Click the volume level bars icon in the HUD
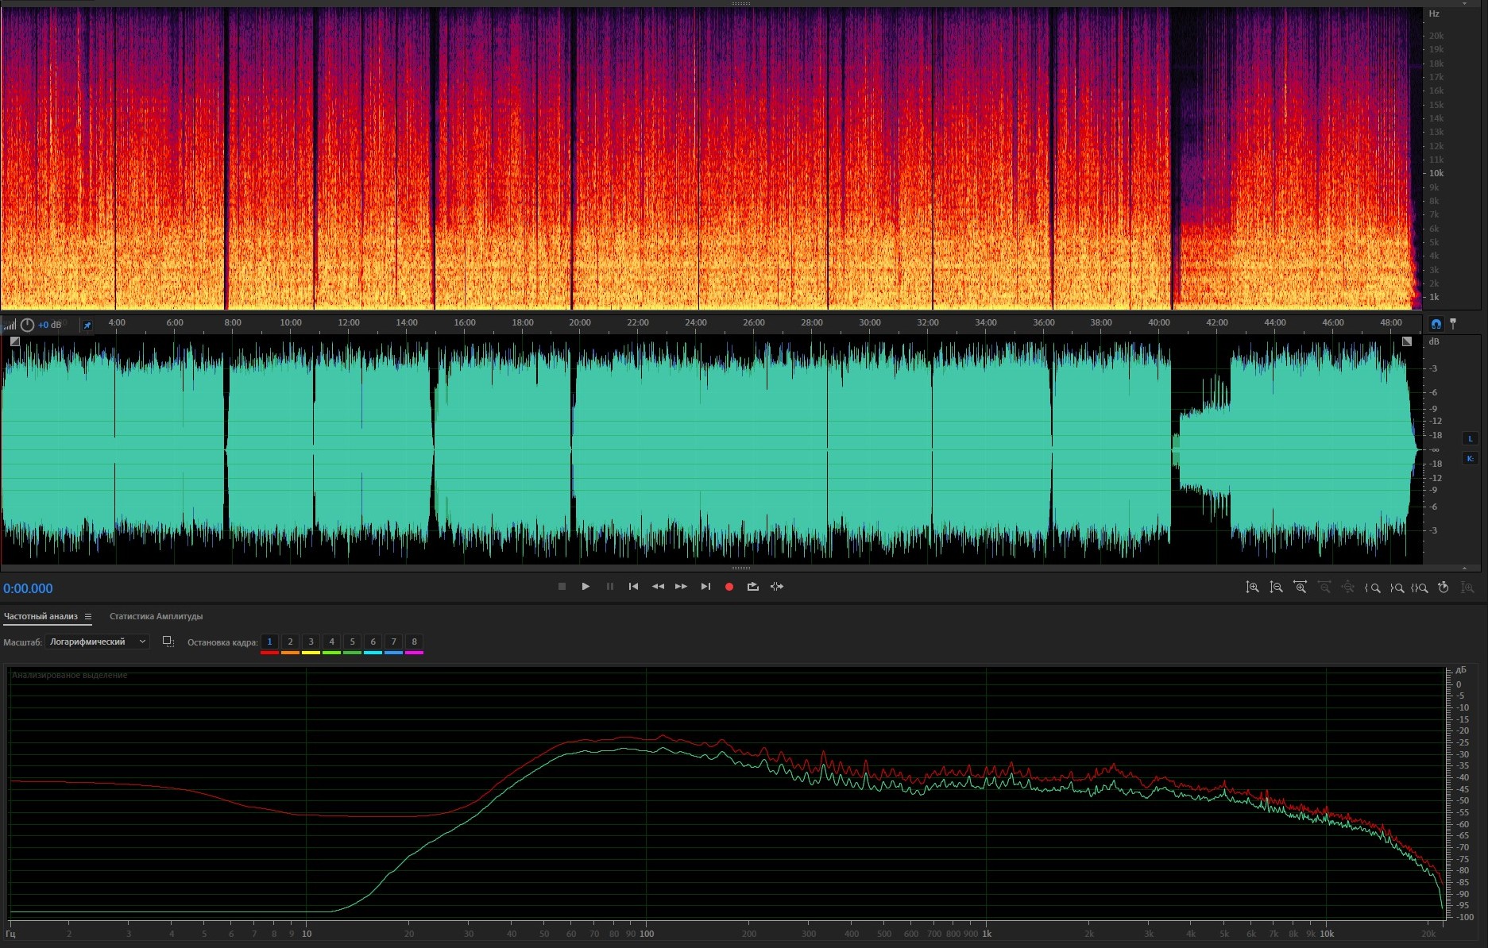 [10, 325]
